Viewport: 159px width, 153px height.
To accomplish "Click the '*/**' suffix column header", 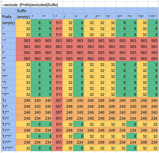I will (121, 17).
